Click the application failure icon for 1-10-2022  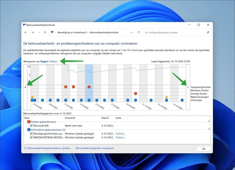pyautogui.click(x=66, y=87)
